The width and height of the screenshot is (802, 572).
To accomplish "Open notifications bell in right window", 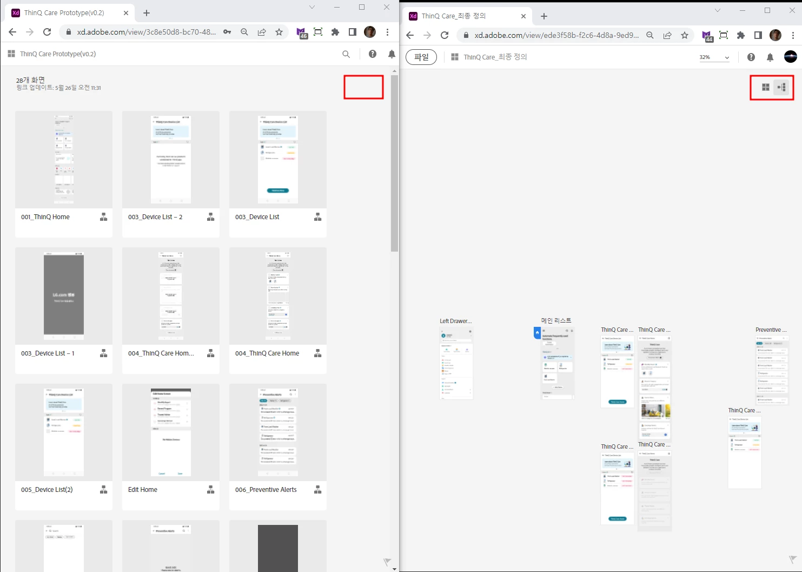I will click(770, 57).
